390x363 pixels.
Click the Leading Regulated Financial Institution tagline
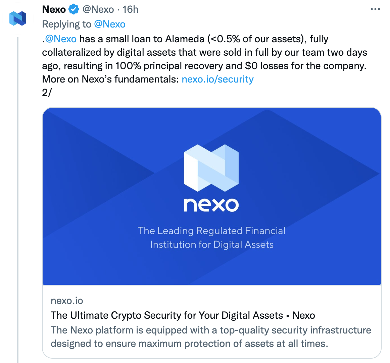pyautogui.click(x=212, y=238)
